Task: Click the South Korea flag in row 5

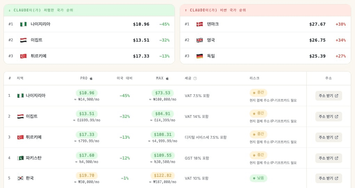Action: [x=21, y=178]
